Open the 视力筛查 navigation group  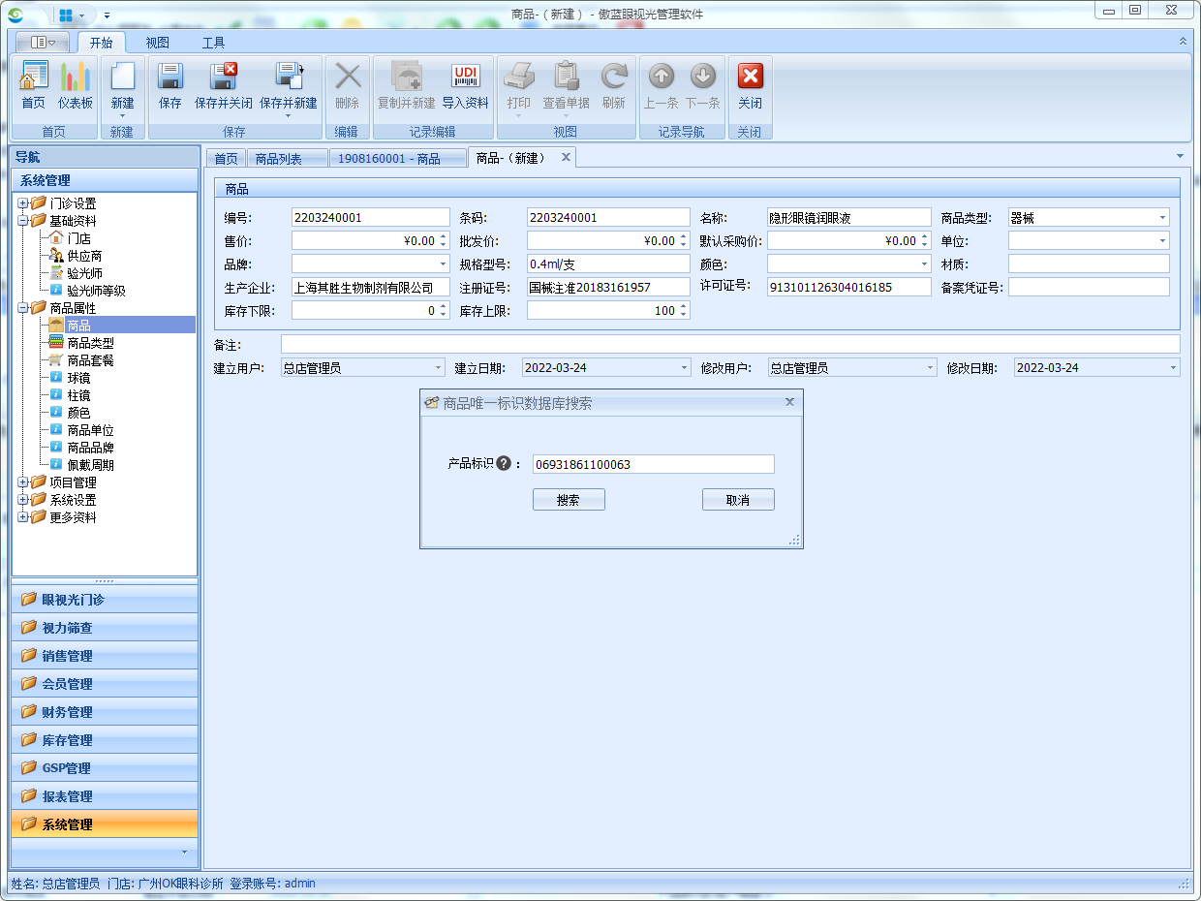[x=105, y=628]
